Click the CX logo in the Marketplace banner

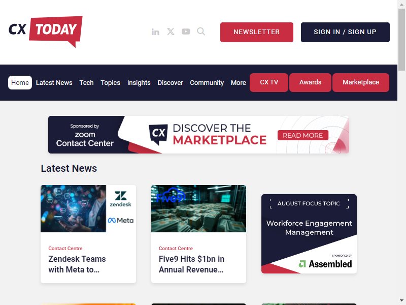pyautogui.click(x=158, y=134)
